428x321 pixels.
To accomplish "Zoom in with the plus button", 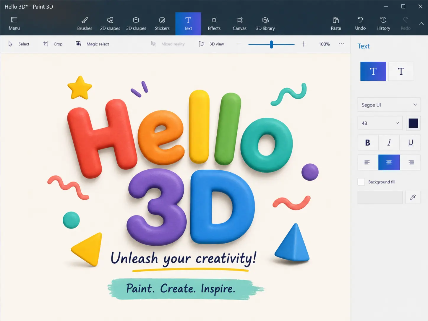I will click(x=304, y=44).
